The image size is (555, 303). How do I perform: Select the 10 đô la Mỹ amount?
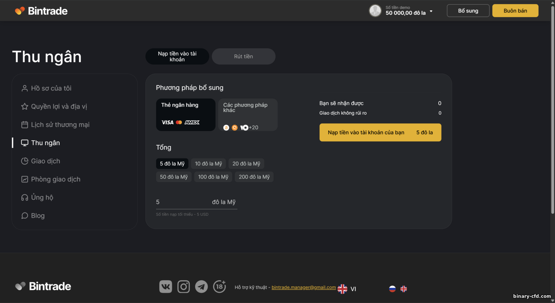point(208,164)
